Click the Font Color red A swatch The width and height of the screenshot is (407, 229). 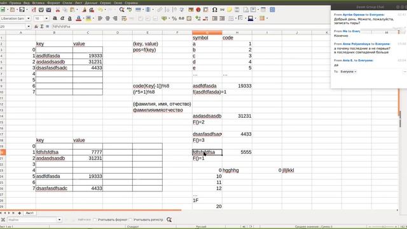point(78,18)
